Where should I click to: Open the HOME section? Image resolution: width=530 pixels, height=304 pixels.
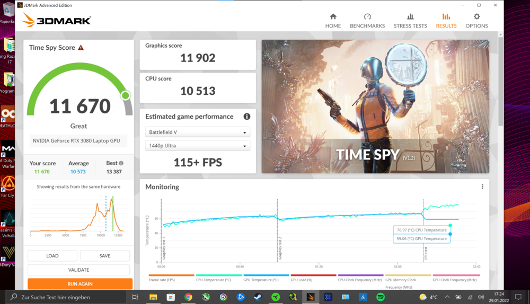pos(333,21)
